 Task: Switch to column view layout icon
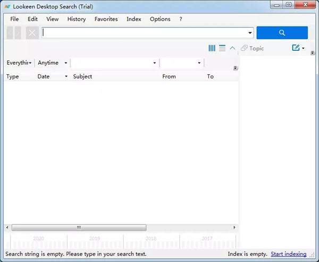[x=212, y=48]
